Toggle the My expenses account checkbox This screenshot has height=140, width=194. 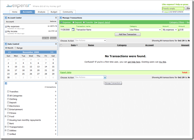click(6, 27)
